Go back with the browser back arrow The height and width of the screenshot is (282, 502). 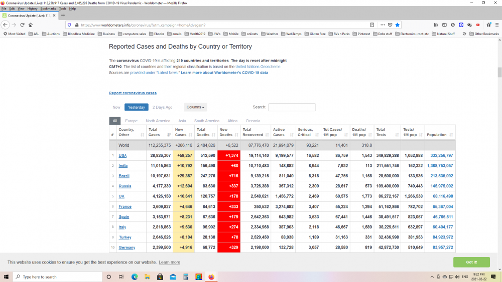point(5,25)
